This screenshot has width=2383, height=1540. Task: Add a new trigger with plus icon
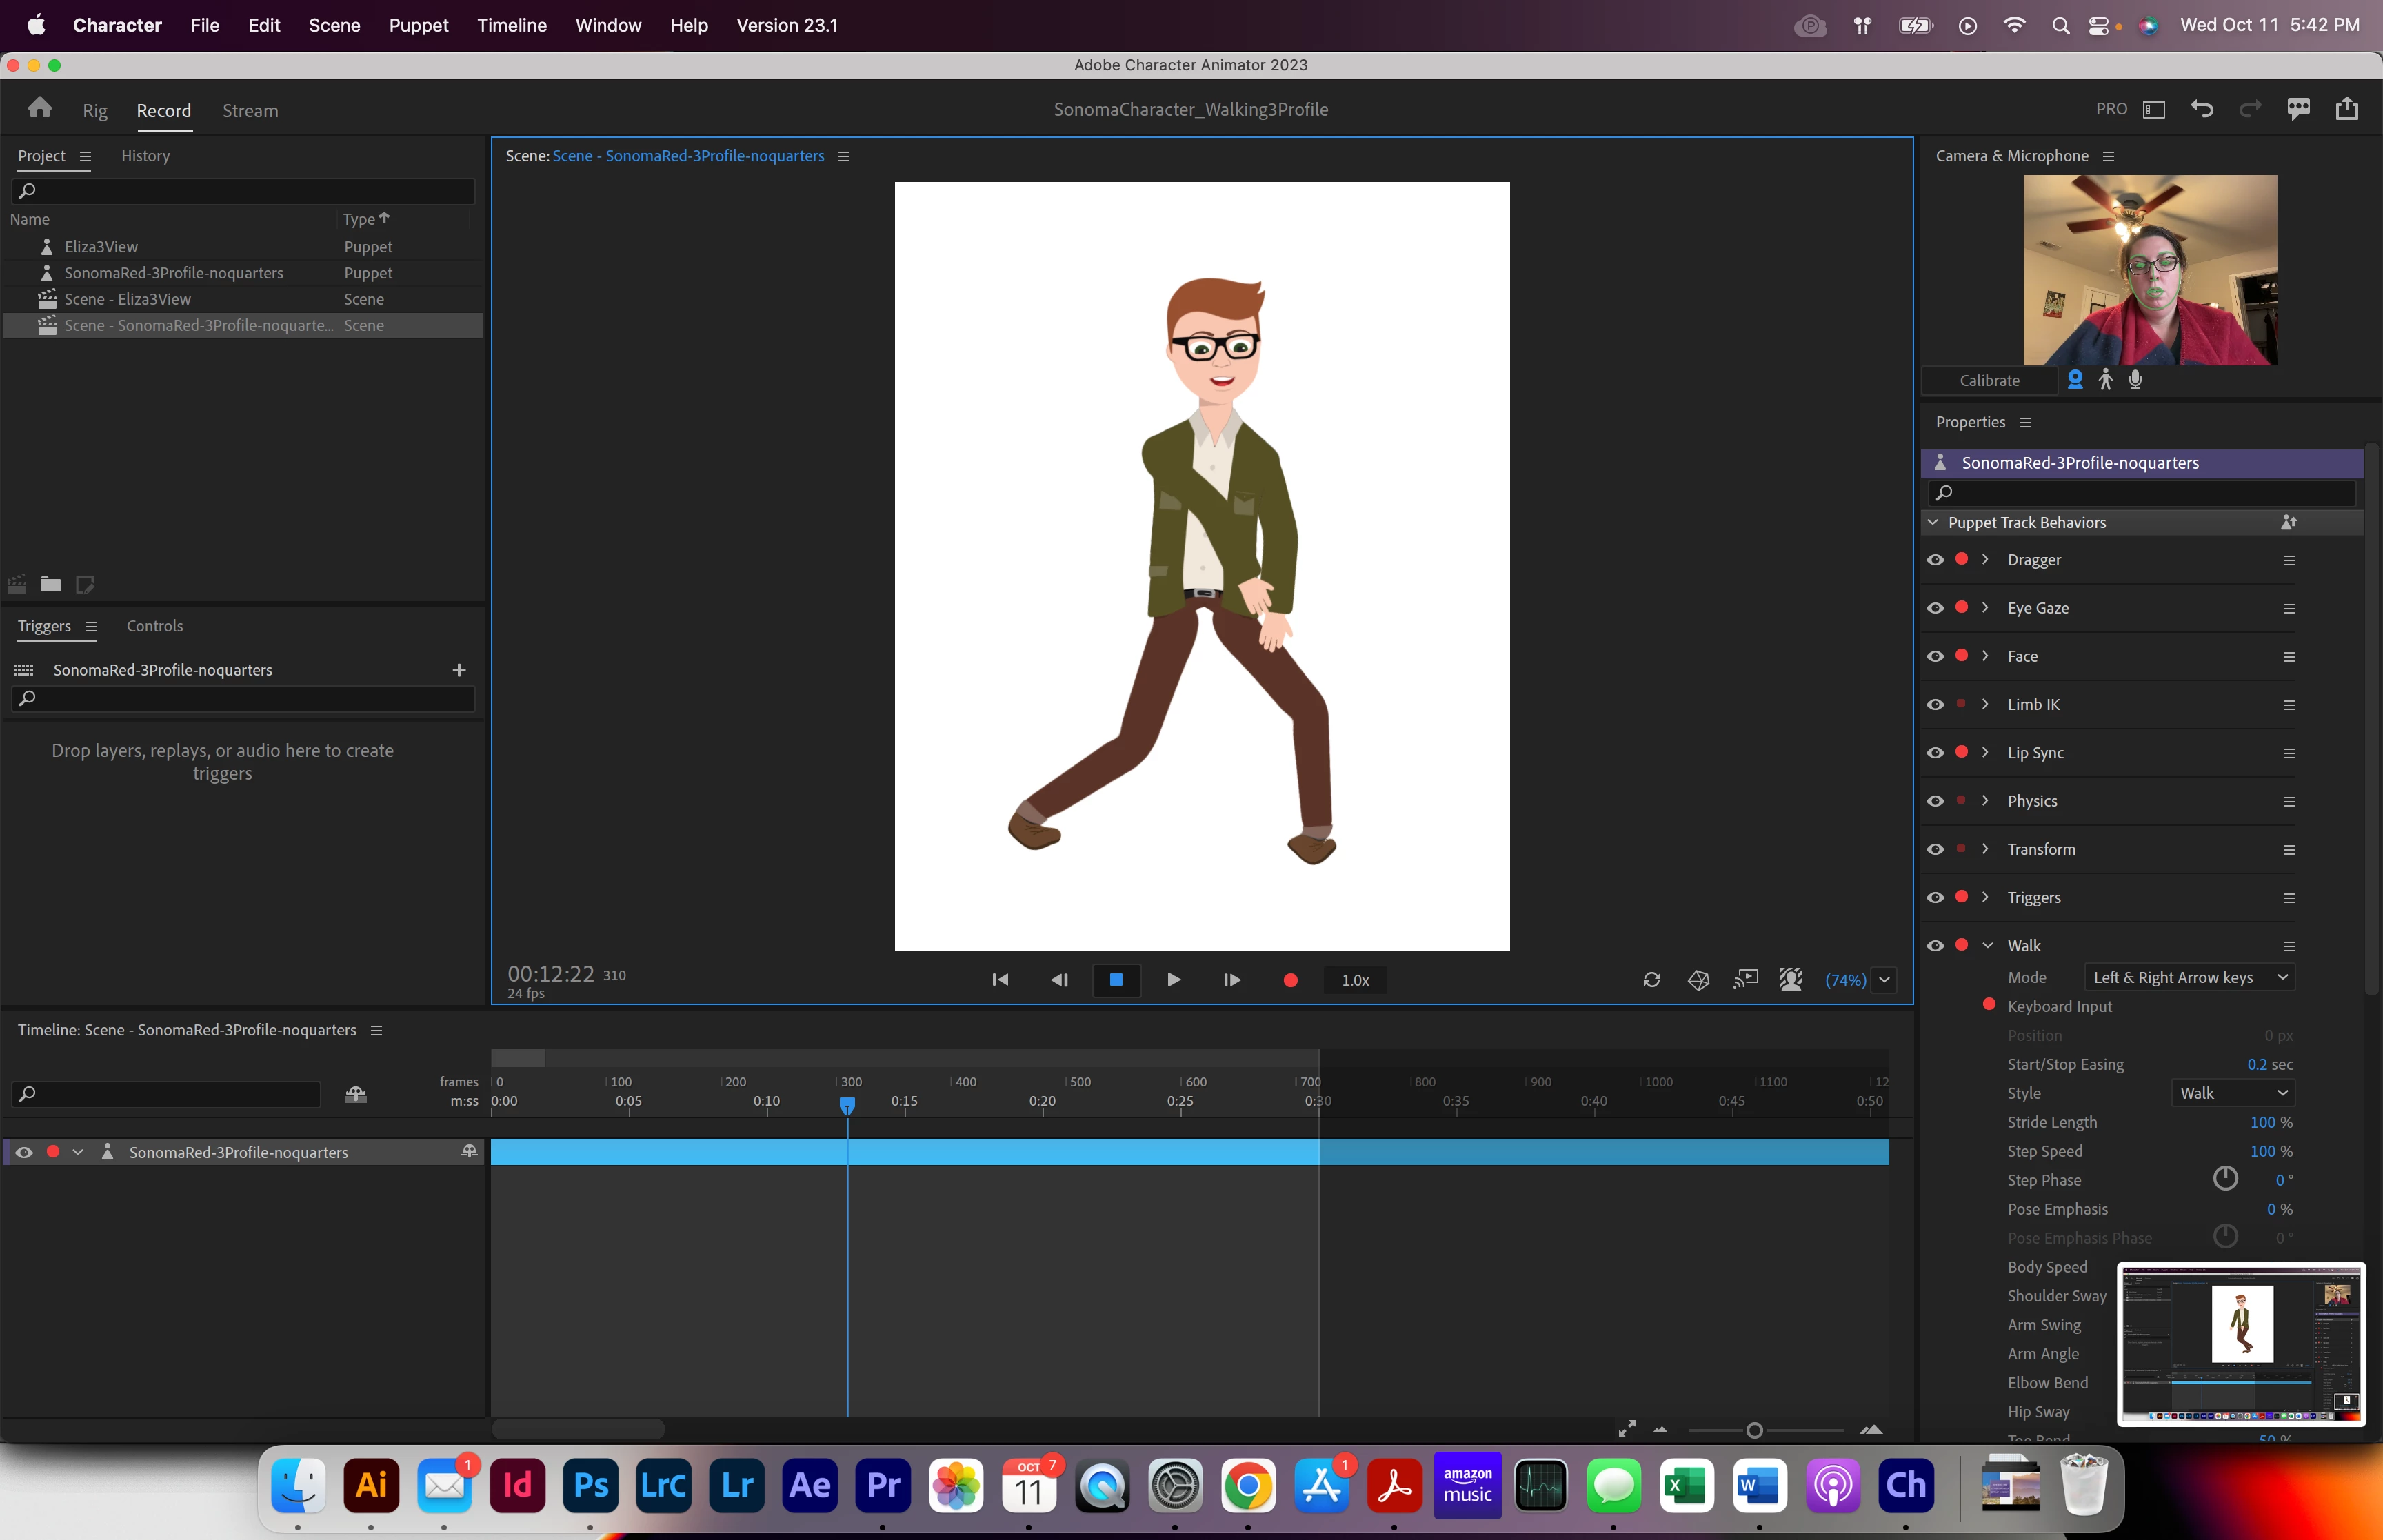(x=459, y=670)
